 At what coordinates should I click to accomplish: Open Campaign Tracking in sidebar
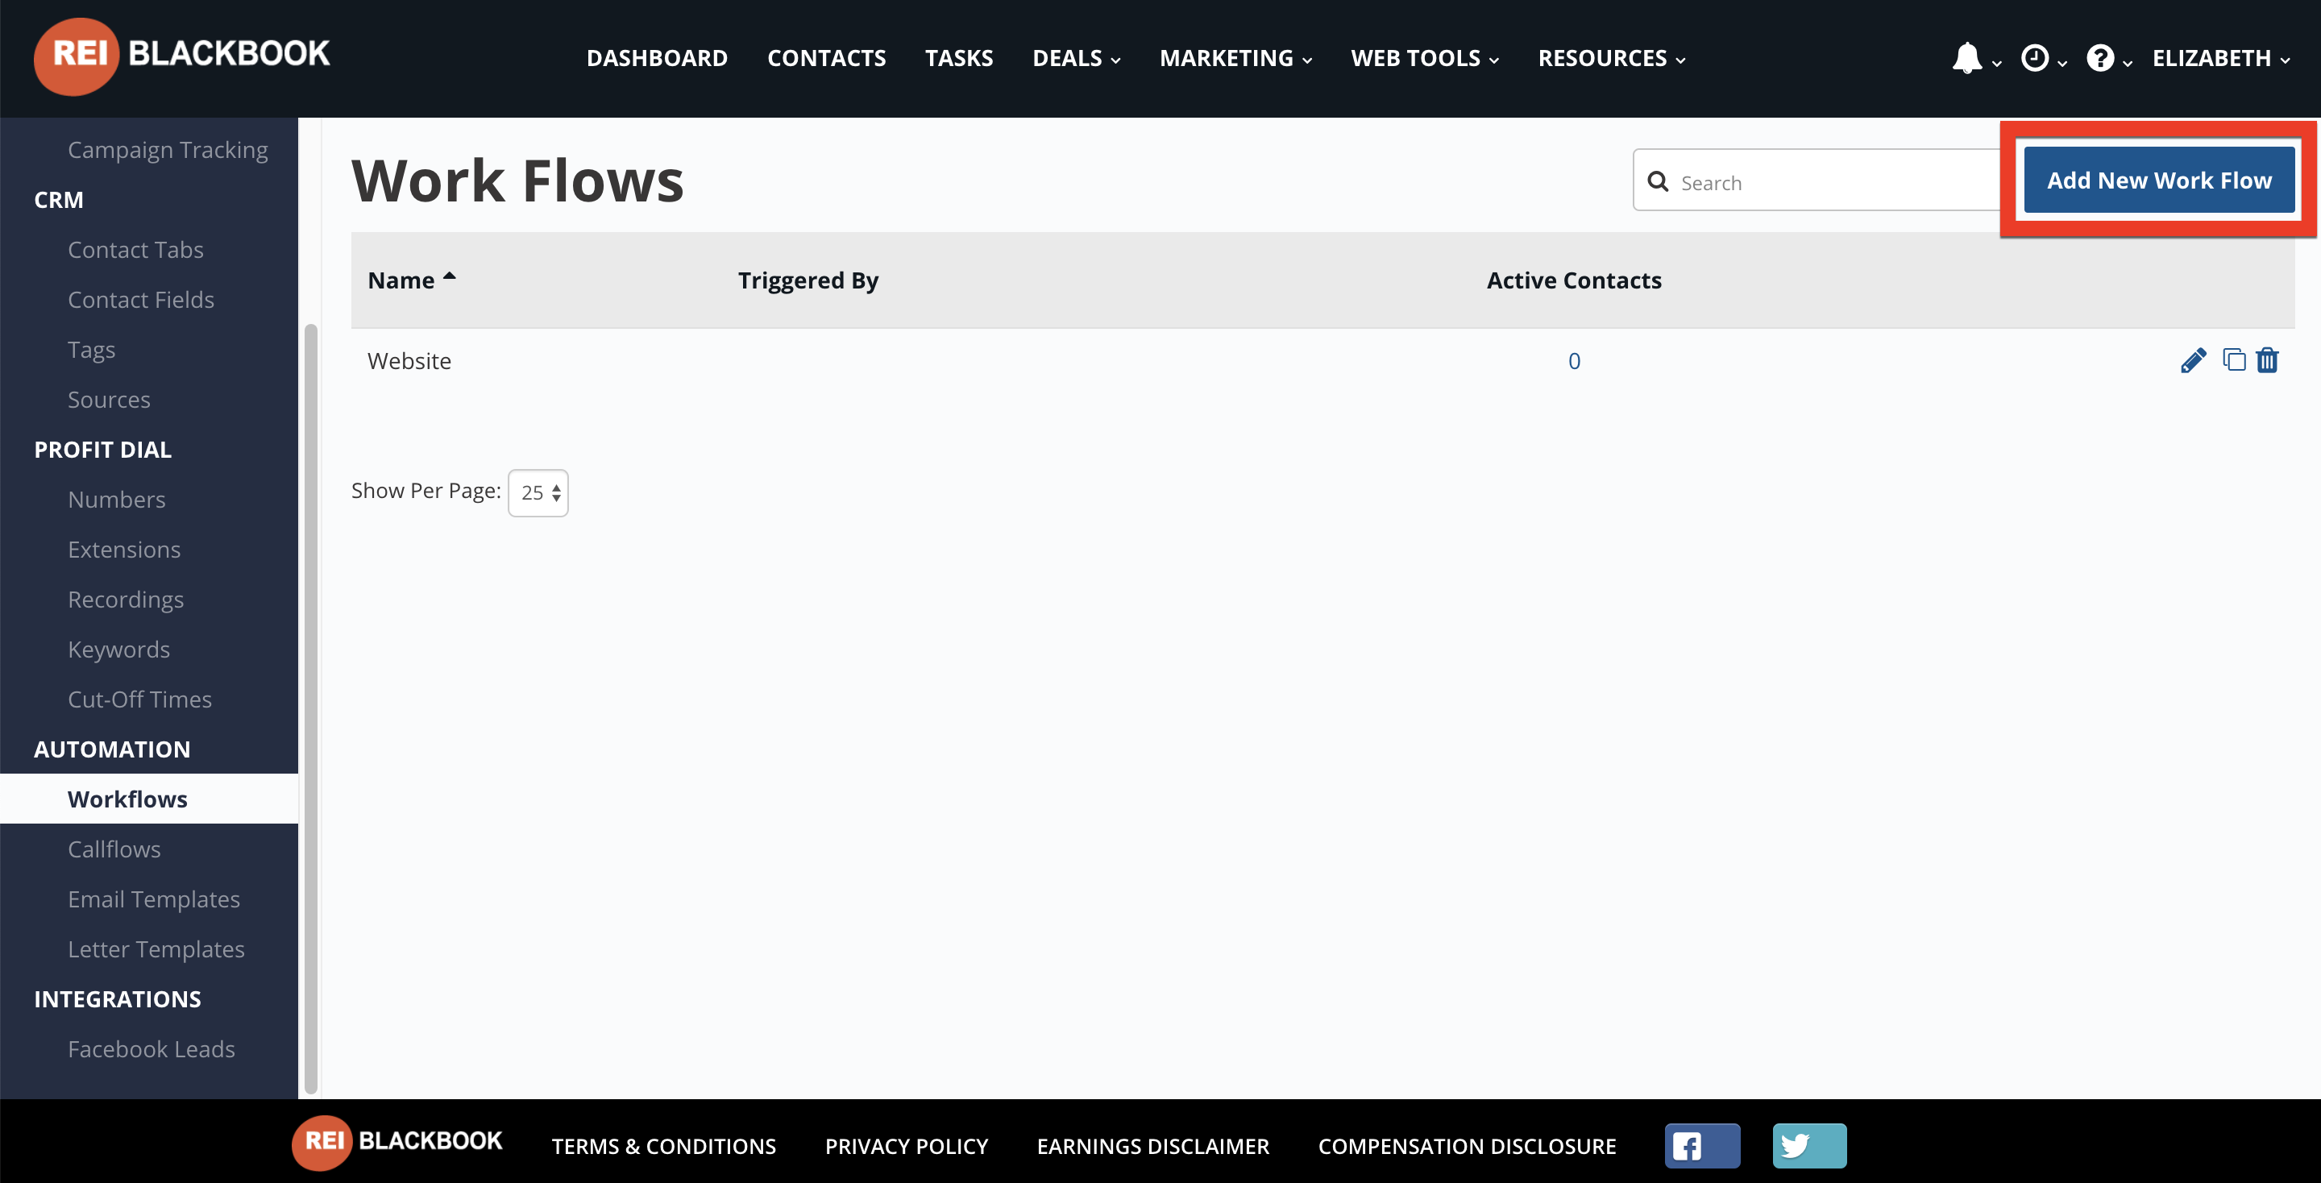pos(168,150)
